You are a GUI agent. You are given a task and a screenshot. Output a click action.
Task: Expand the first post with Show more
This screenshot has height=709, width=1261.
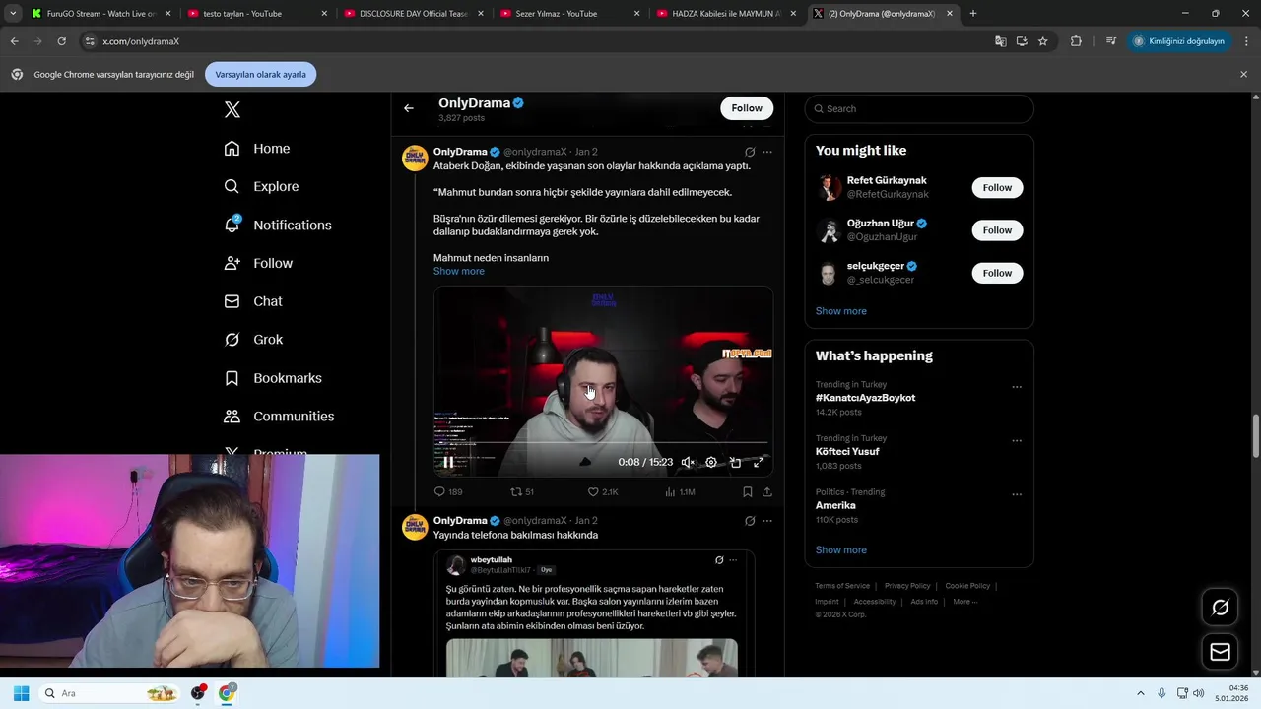(459, 272)
